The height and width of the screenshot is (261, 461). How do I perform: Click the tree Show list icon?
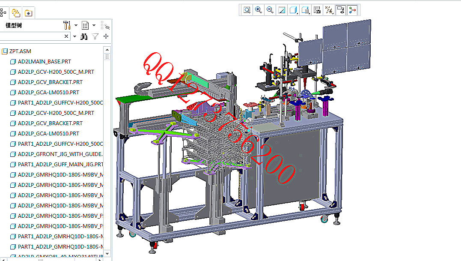point(85,25)
